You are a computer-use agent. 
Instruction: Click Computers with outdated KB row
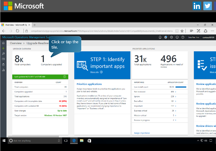pyautogui.click(x=40, y=106)
